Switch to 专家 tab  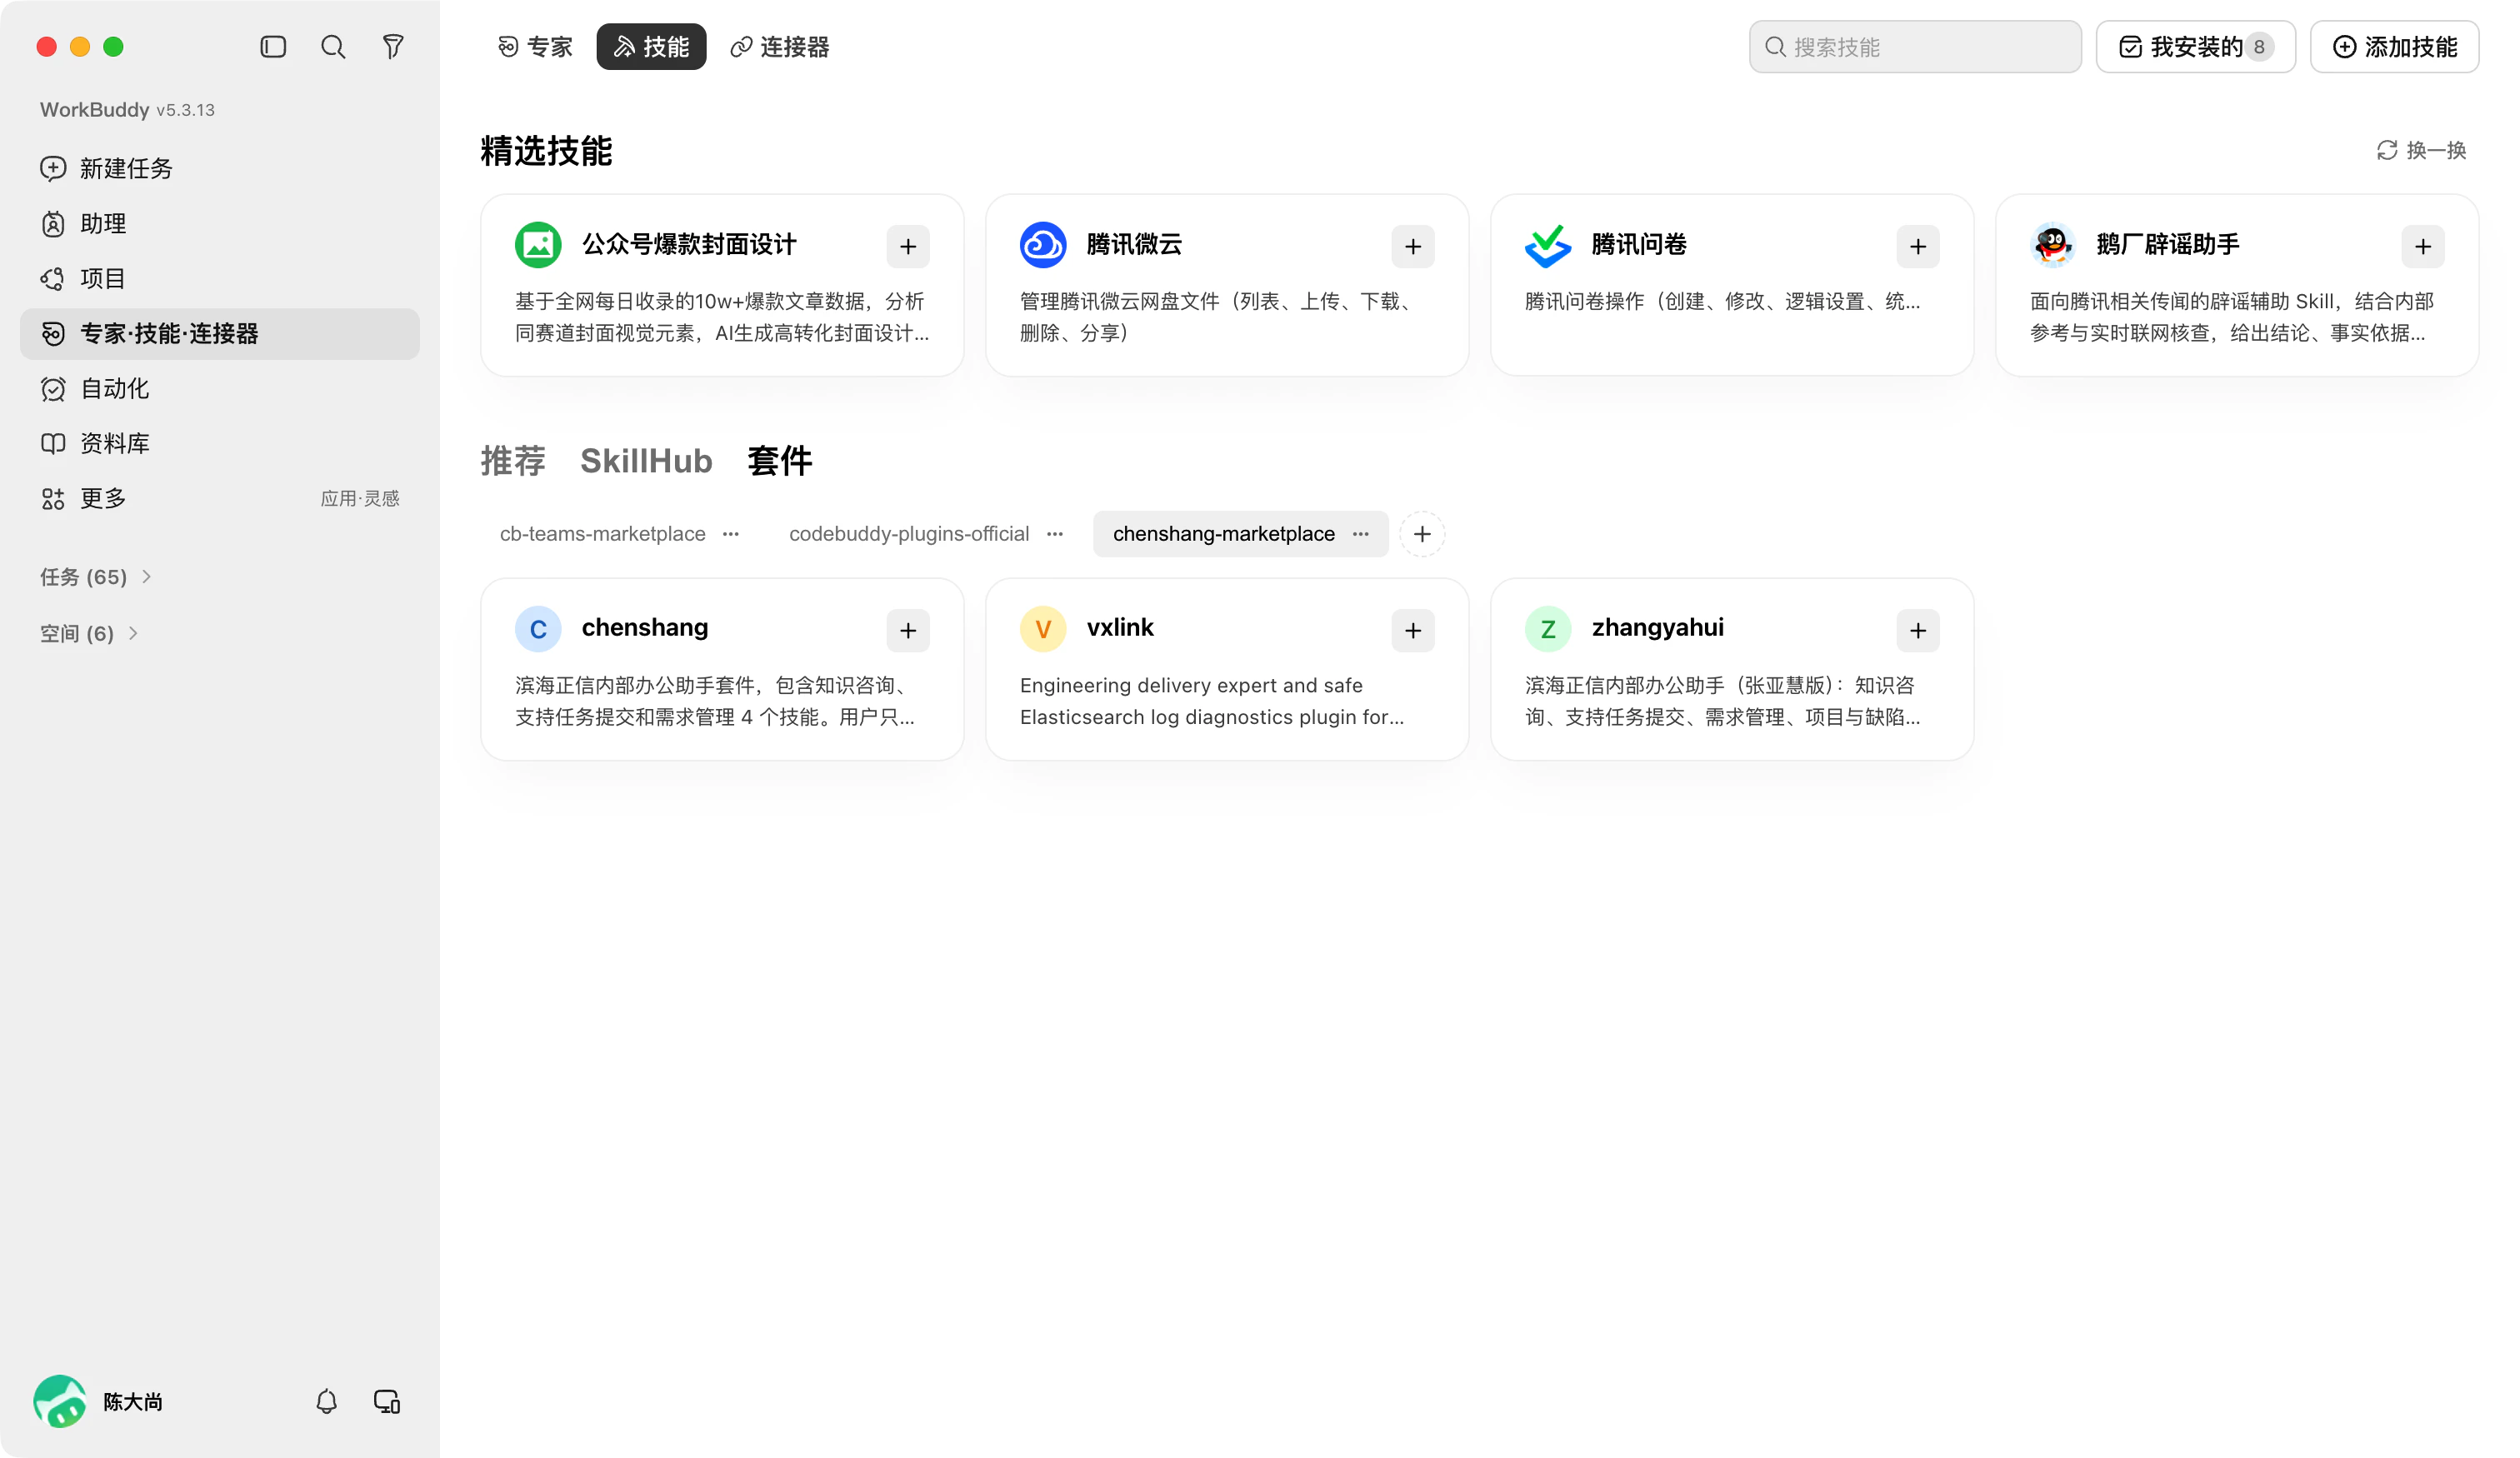(535, 47)
